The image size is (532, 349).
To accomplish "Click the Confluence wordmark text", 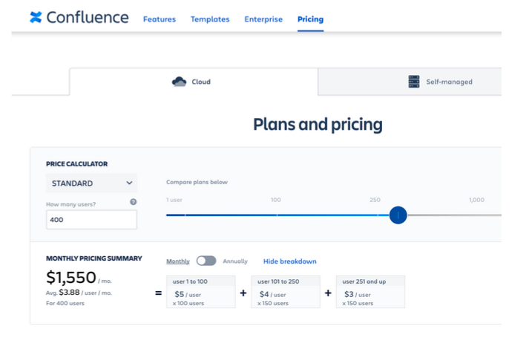I will pyautogui.click(x=88, y=17).
